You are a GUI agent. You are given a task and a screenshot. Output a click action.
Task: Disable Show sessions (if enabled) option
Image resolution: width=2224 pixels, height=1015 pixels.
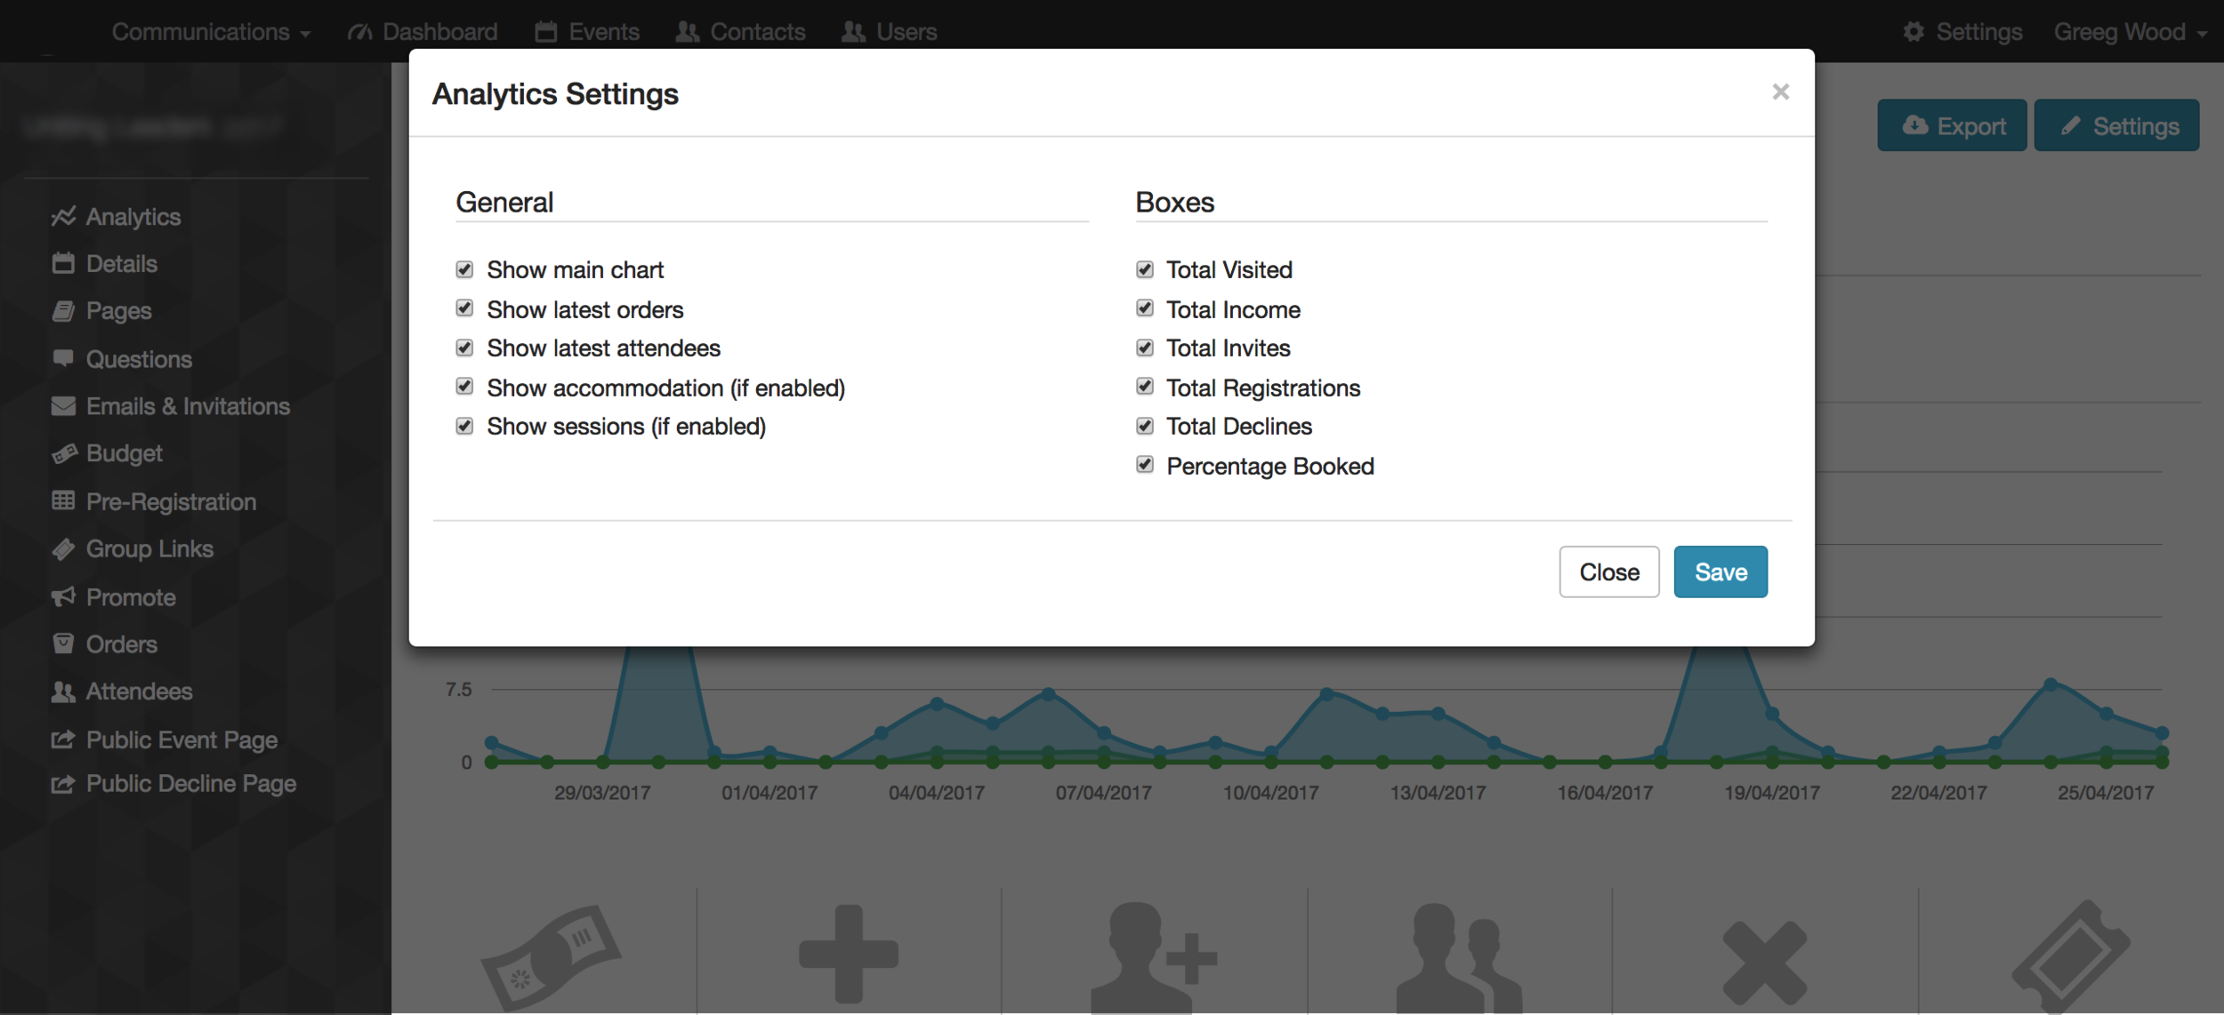[x=464, y=426]
